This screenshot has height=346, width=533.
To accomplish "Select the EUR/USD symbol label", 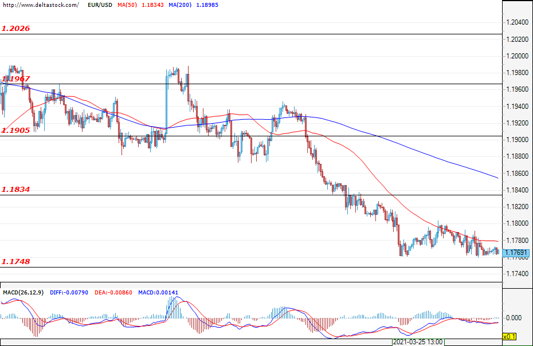I will [x=100, y=5].
